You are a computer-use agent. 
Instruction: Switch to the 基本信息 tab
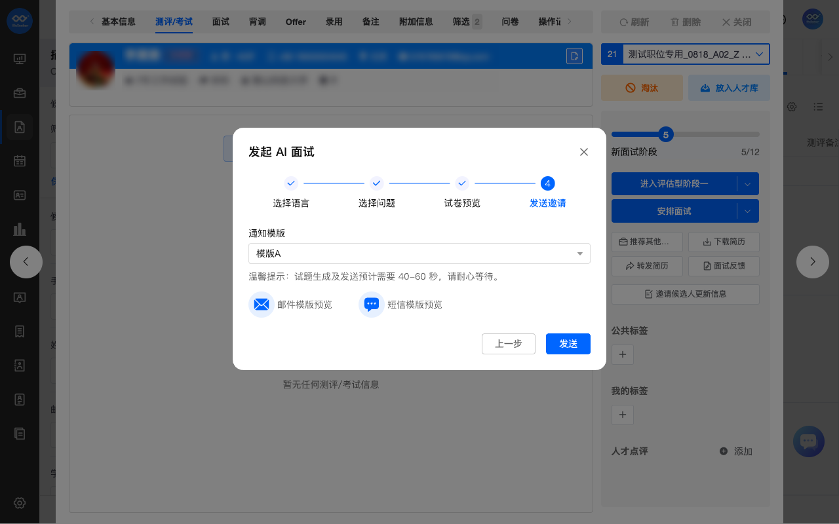pyautogui.click(x=119, y=22)
